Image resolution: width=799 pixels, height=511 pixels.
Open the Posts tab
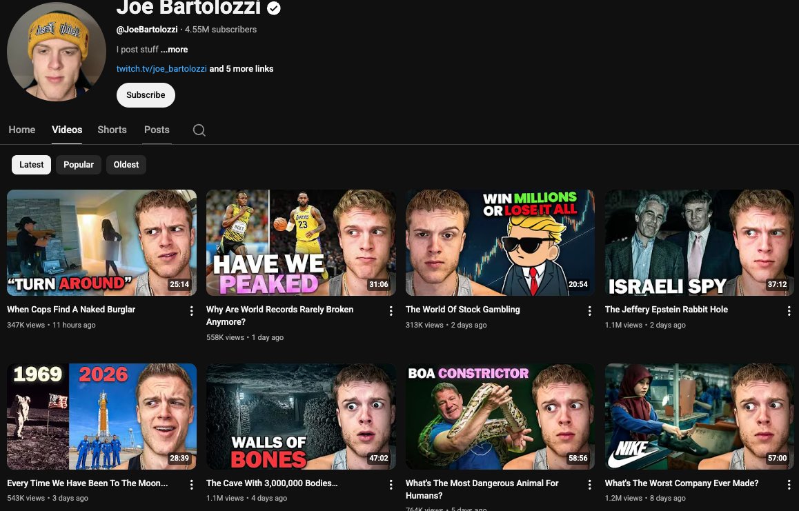click(157, 130)
